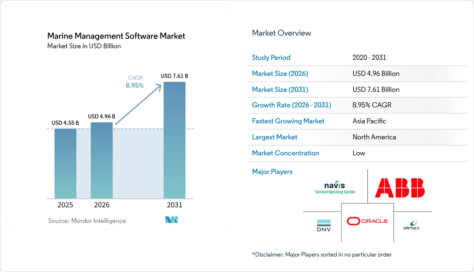
Task: Click the '8.95% CAGR' value
Action: [372, 105]
